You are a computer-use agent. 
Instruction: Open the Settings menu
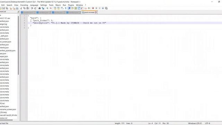44,5
